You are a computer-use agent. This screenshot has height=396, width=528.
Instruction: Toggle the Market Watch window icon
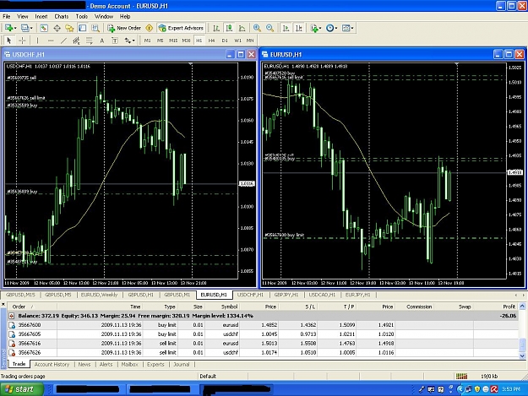point(44,28)
